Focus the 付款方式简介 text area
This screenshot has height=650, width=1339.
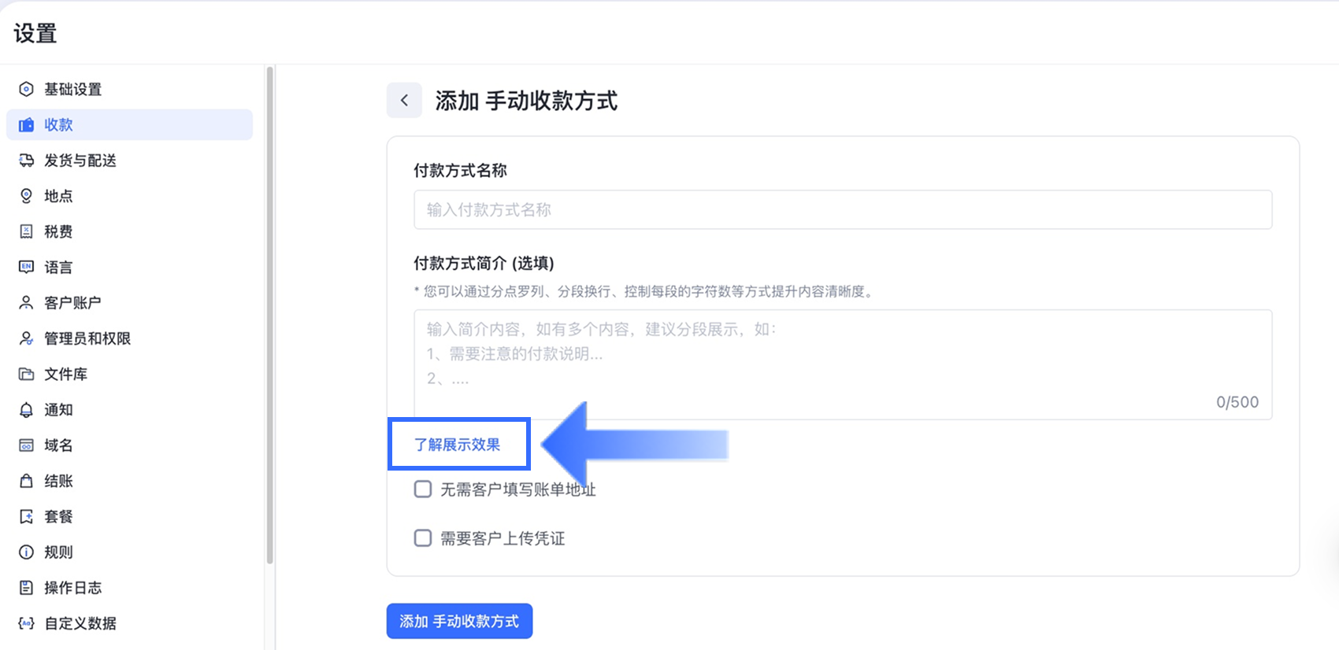click(x=842, y=364)
